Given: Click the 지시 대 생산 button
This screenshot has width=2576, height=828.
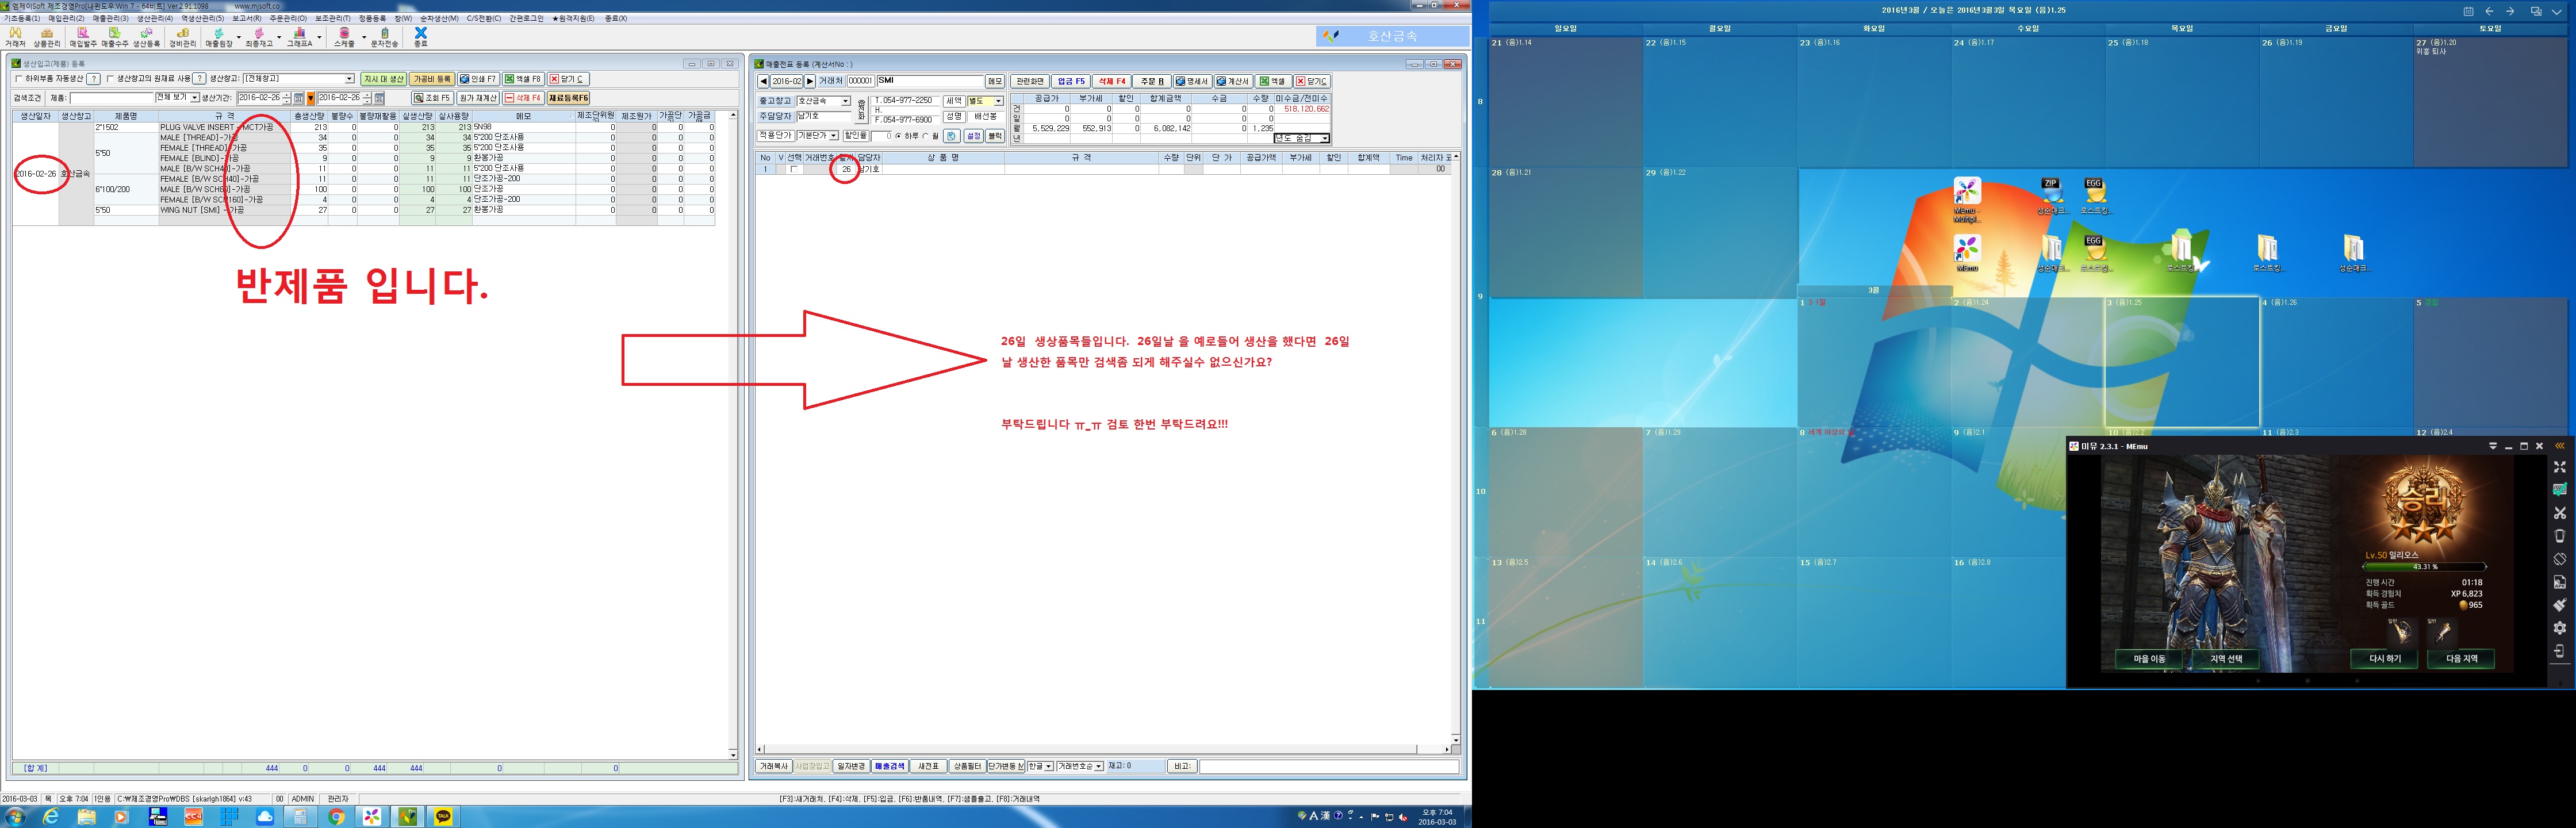Looking at the screenshot, I should 384,79.
